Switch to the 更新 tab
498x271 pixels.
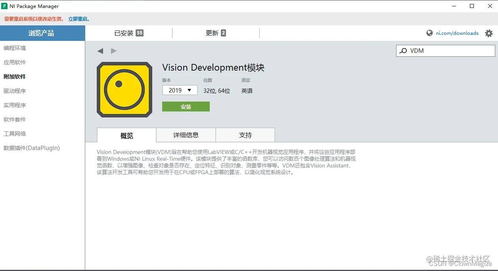(x=216, y=33)
